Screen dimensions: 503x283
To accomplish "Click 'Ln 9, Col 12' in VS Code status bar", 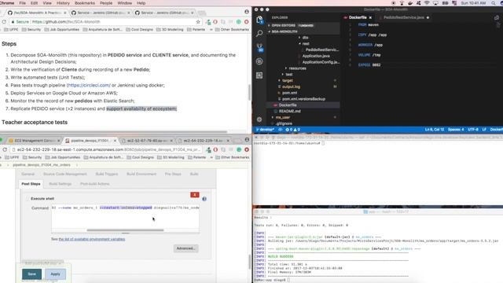I will pyautogui.click(x=435, y=130).
